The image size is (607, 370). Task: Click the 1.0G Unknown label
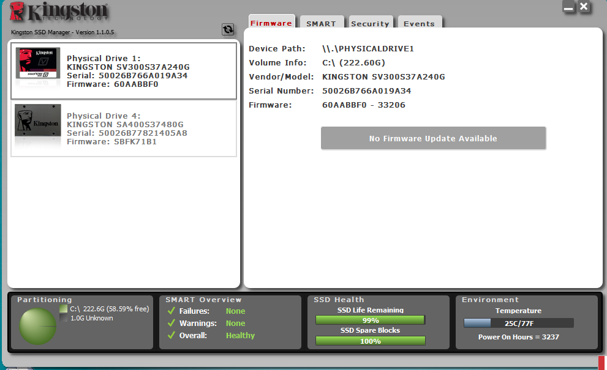(x=92, y=318)
